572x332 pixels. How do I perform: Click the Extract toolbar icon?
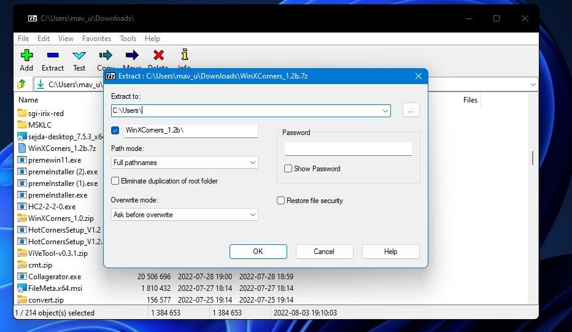click(x=53, y=55)
